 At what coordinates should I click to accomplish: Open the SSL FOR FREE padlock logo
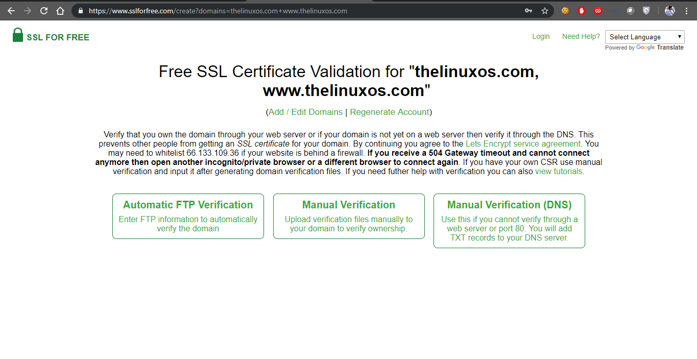18,35
